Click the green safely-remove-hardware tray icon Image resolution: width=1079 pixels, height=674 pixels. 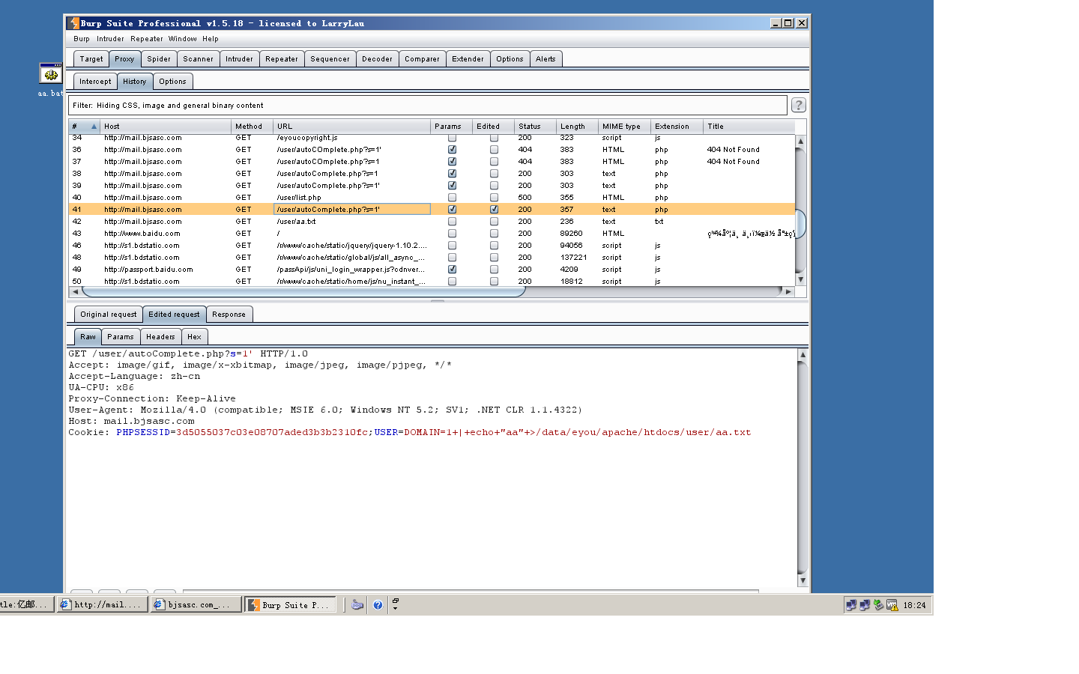coord(878,605)
